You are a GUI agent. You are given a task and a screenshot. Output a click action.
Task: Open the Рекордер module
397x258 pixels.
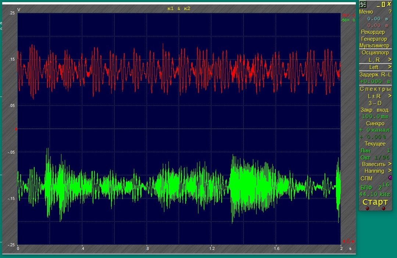click(x=373, y=32)
